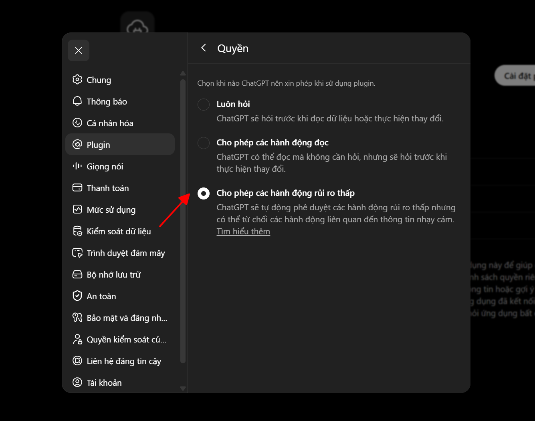Click the shield icon beside An toàn

77,296
